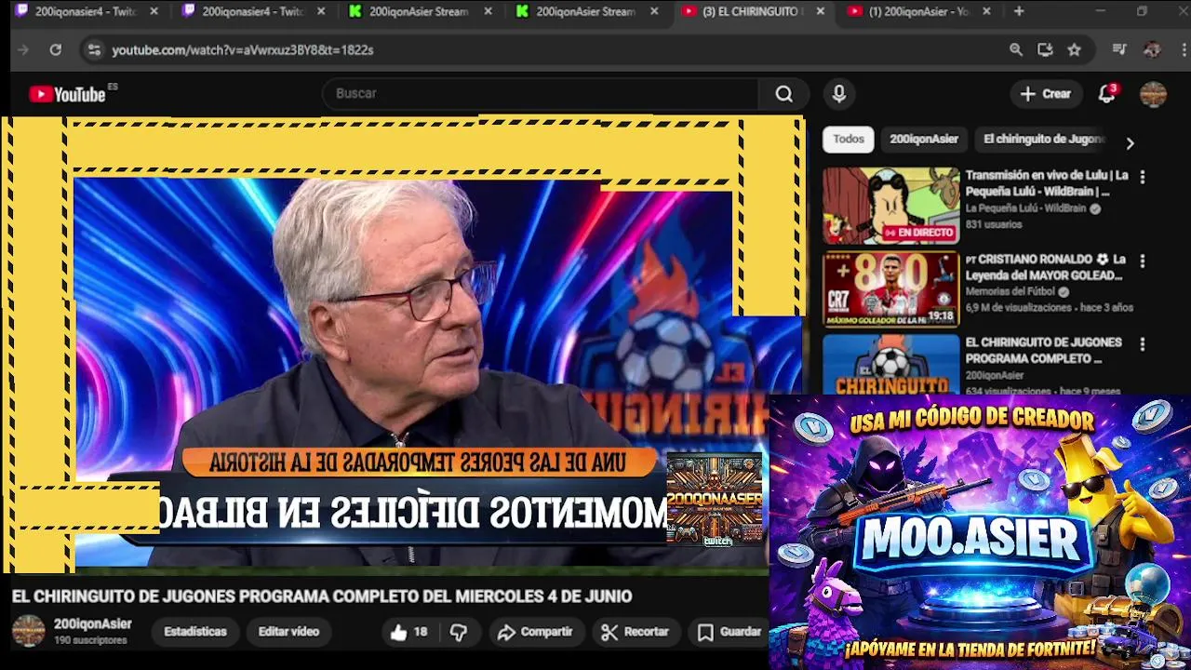Image resolution: width=1191 pixels, height=670 pixels.
Task: Open options for Cristiano Ronaldo video
Action: click(x=1143, y=261)
